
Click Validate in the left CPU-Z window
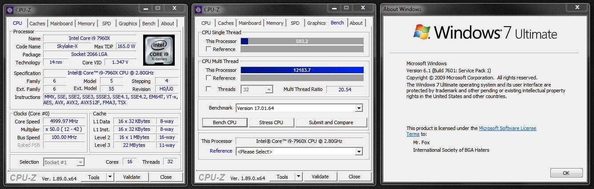132,177
